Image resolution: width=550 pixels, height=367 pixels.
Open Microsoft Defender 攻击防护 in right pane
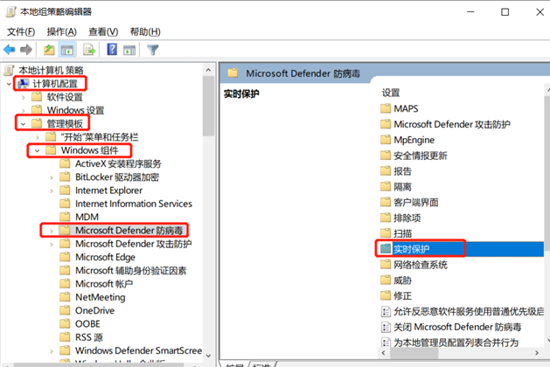[x=452, y=124]
